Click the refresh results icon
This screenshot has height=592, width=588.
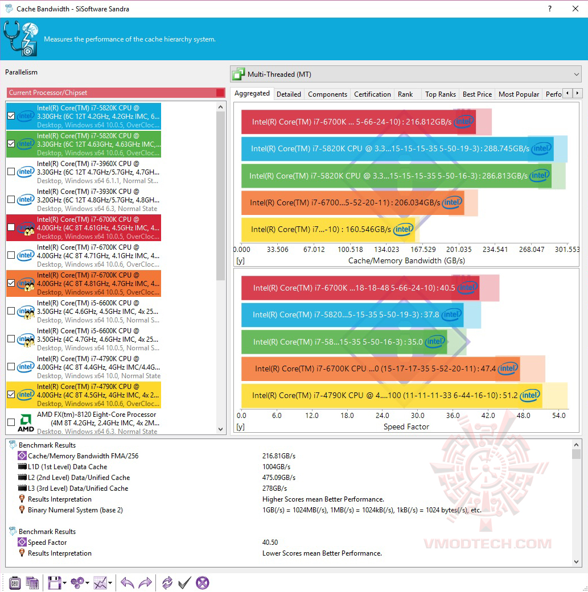167,582
